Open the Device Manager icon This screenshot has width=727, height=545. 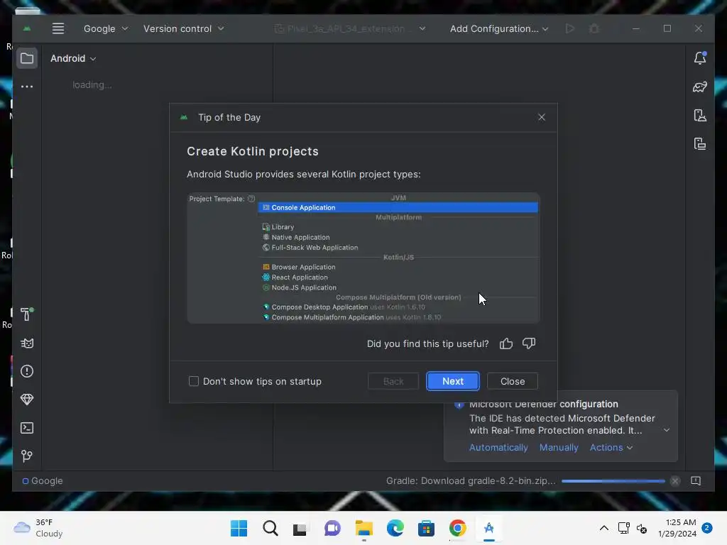point(700,116)
